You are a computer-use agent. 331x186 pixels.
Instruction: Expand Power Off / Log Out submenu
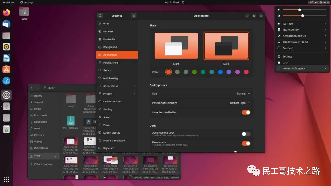pos(302,69)
